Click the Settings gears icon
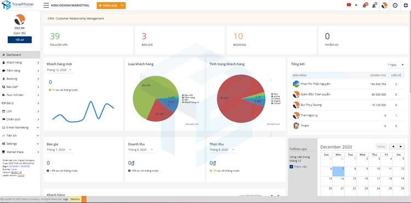 (4, 144)
